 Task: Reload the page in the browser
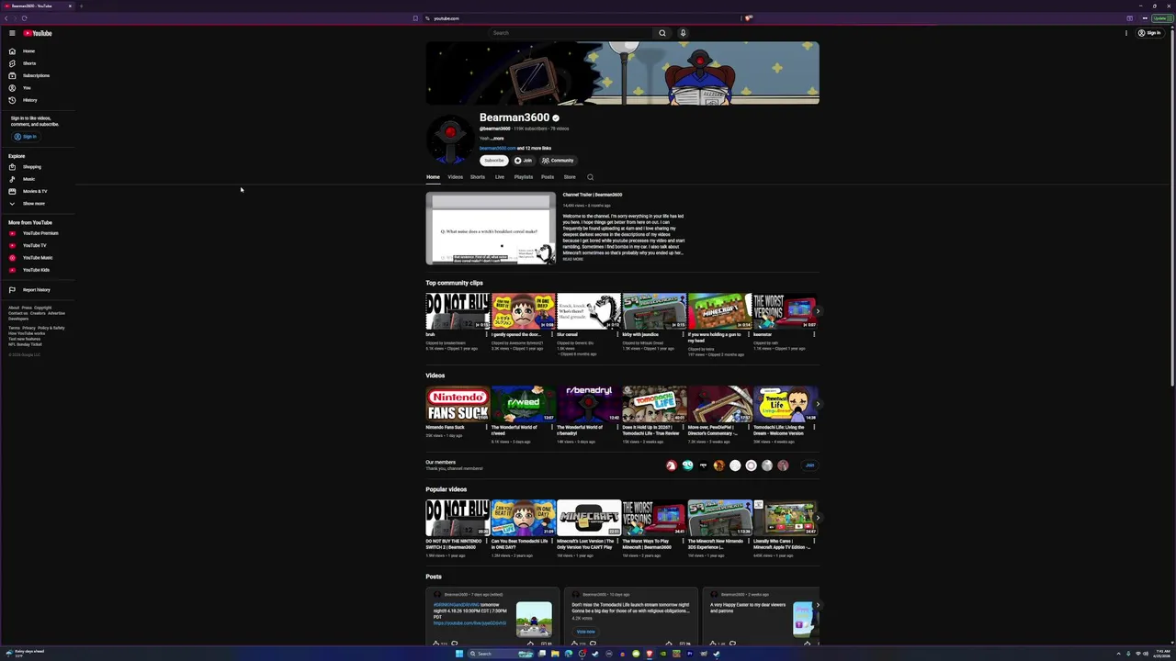click(x=24, y=18)
